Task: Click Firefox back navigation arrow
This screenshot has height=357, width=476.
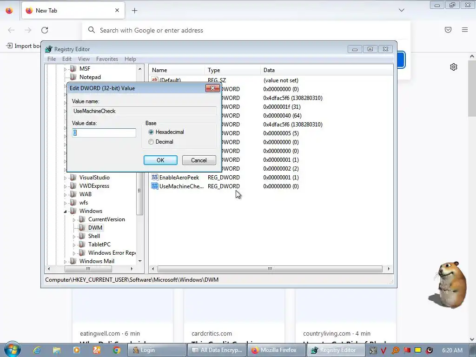Action: [11, 30]
